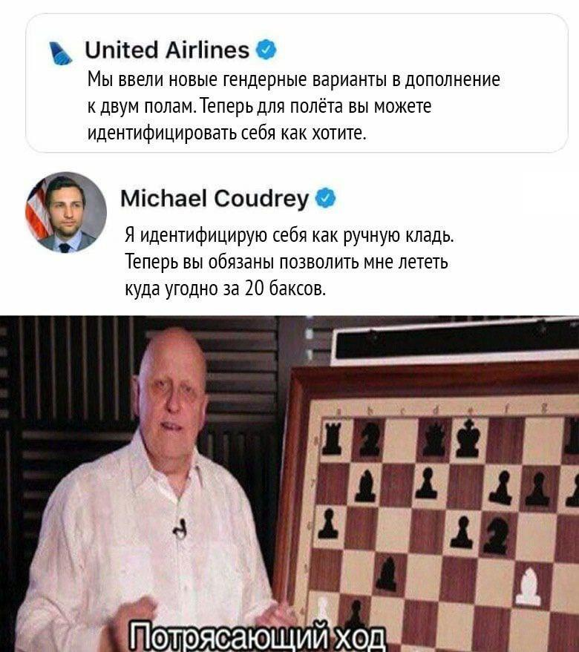579x652 pixels.
Task: Select the black pawn on the board's left edge
Action: point(328,524)
